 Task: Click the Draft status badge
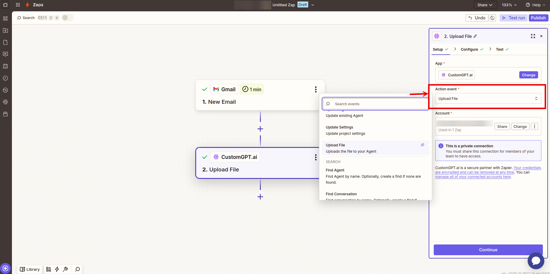303,5
